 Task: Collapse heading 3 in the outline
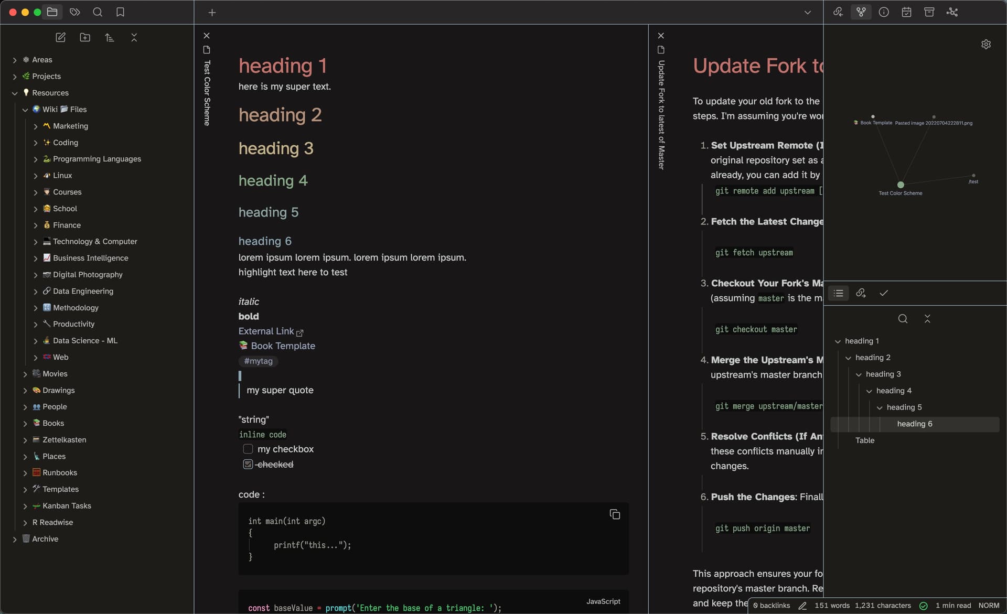(x=859, y=374)
